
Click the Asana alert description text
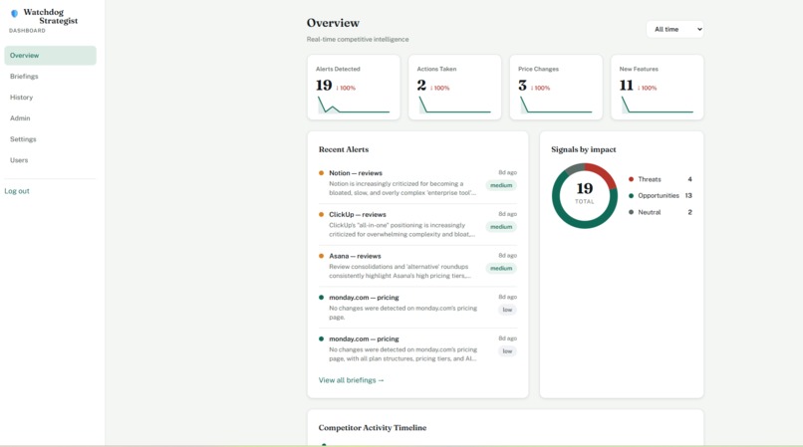pyautogui.click(x=400, y=271)
